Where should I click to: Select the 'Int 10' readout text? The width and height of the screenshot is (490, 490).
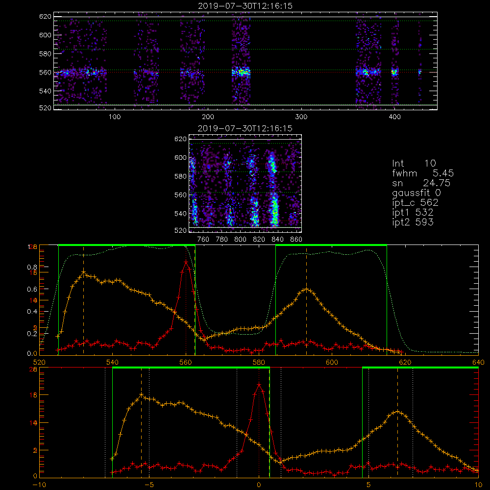(414, 164)
